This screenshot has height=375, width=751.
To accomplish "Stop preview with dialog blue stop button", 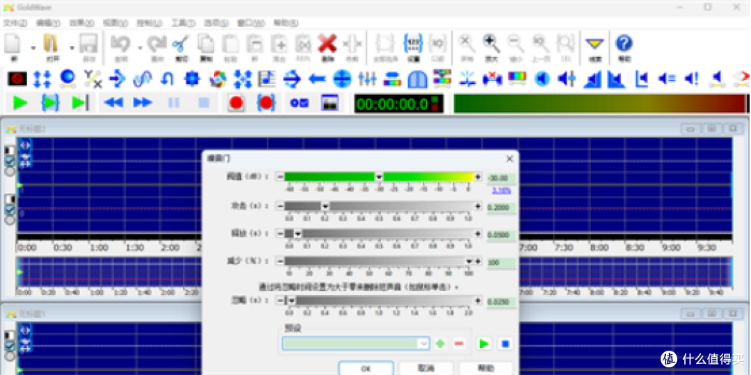I will pos(505,344).
